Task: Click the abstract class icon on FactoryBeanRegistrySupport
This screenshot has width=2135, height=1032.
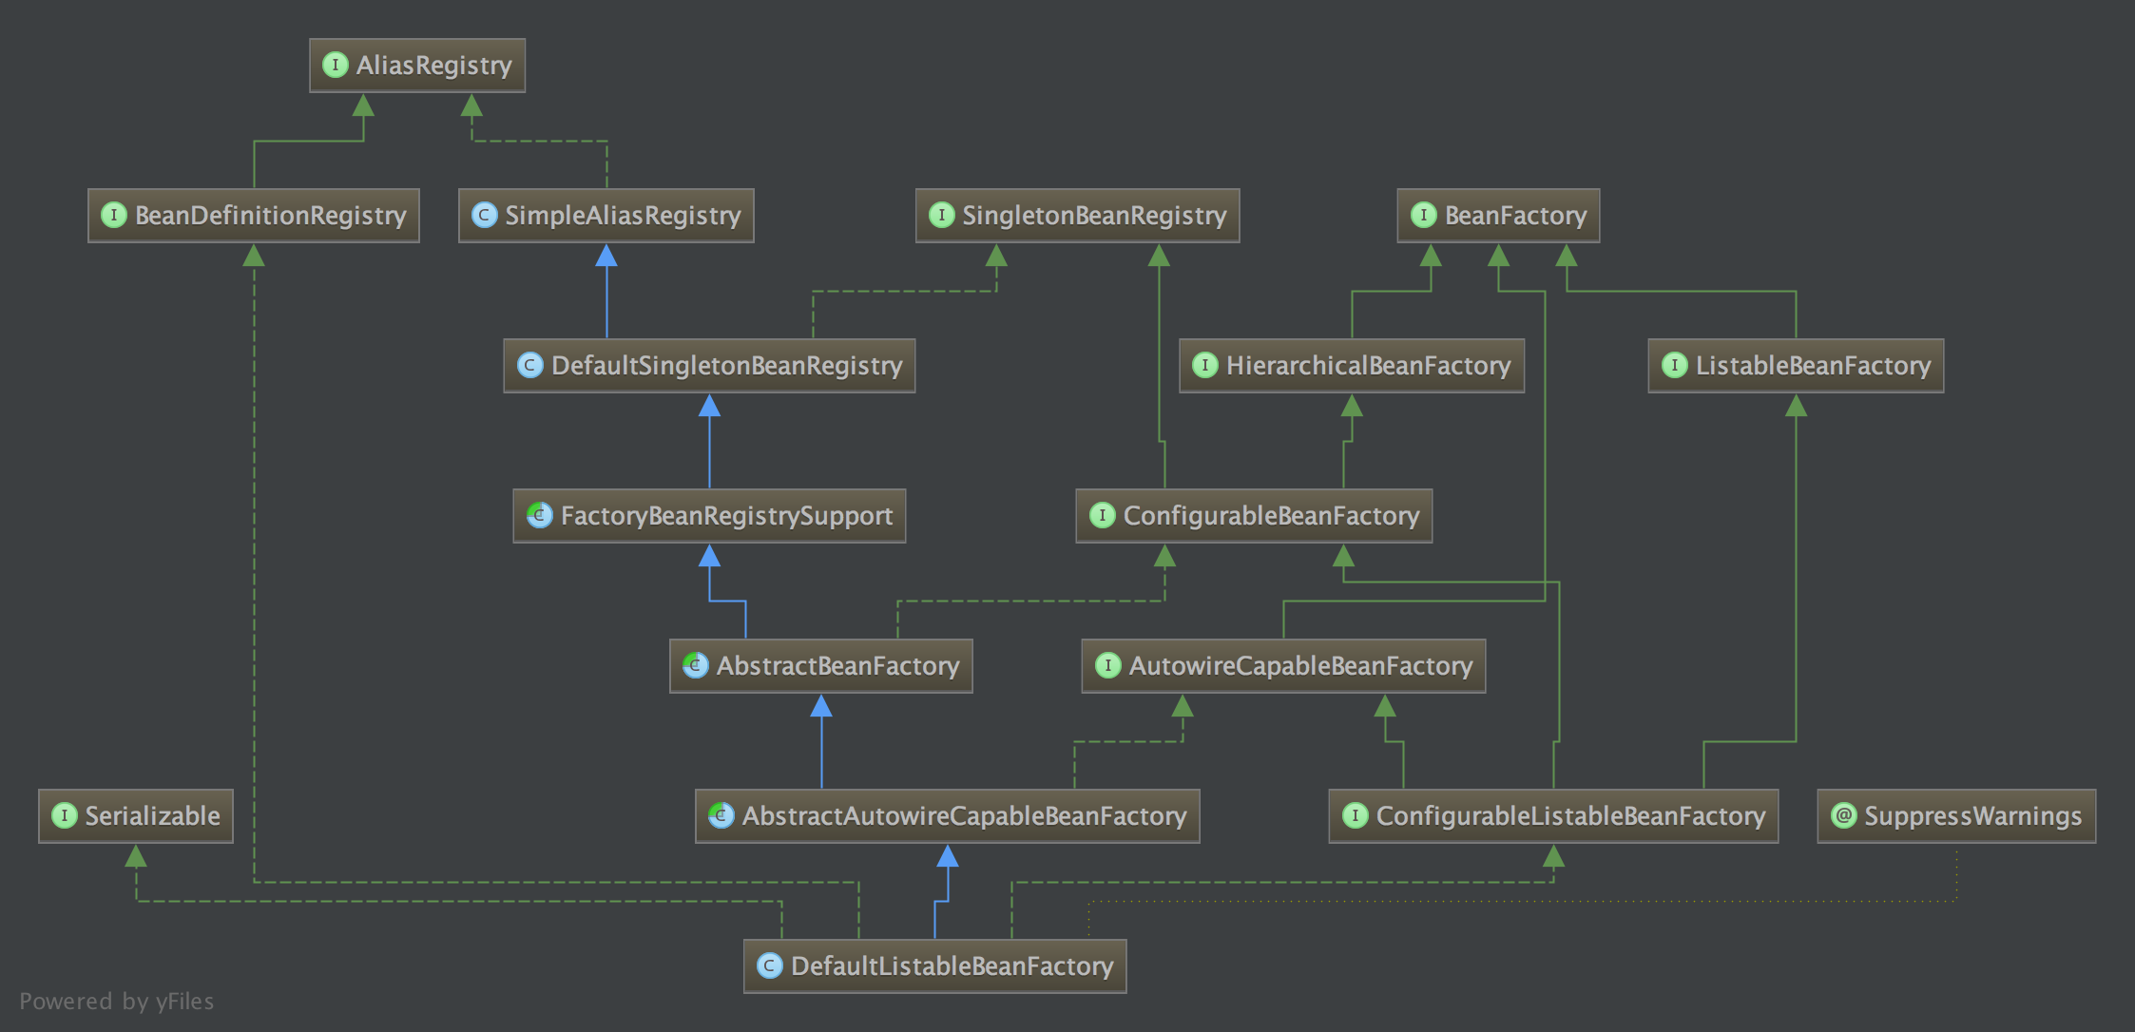Action: [x=539, y=516]
